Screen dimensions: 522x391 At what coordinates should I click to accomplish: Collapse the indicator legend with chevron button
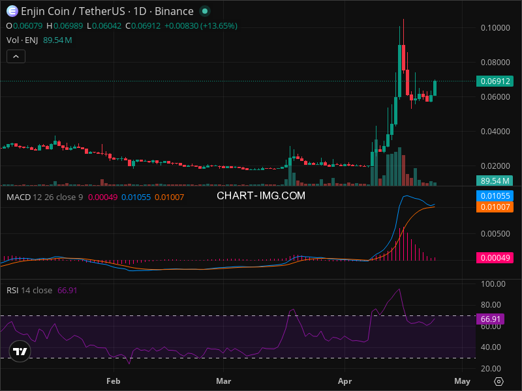[16, 57]
